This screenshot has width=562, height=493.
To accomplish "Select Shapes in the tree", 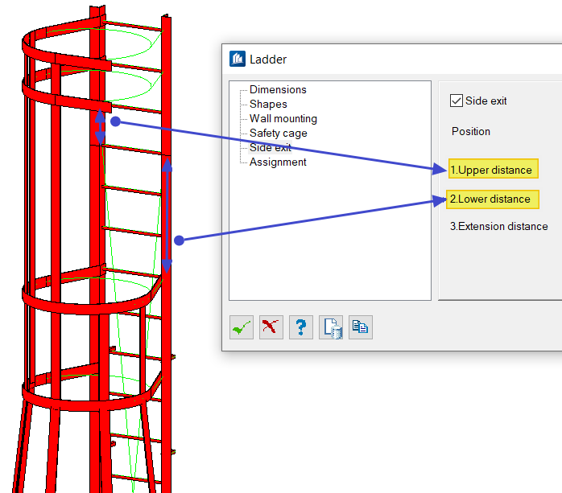I will (x=268, y=105).
